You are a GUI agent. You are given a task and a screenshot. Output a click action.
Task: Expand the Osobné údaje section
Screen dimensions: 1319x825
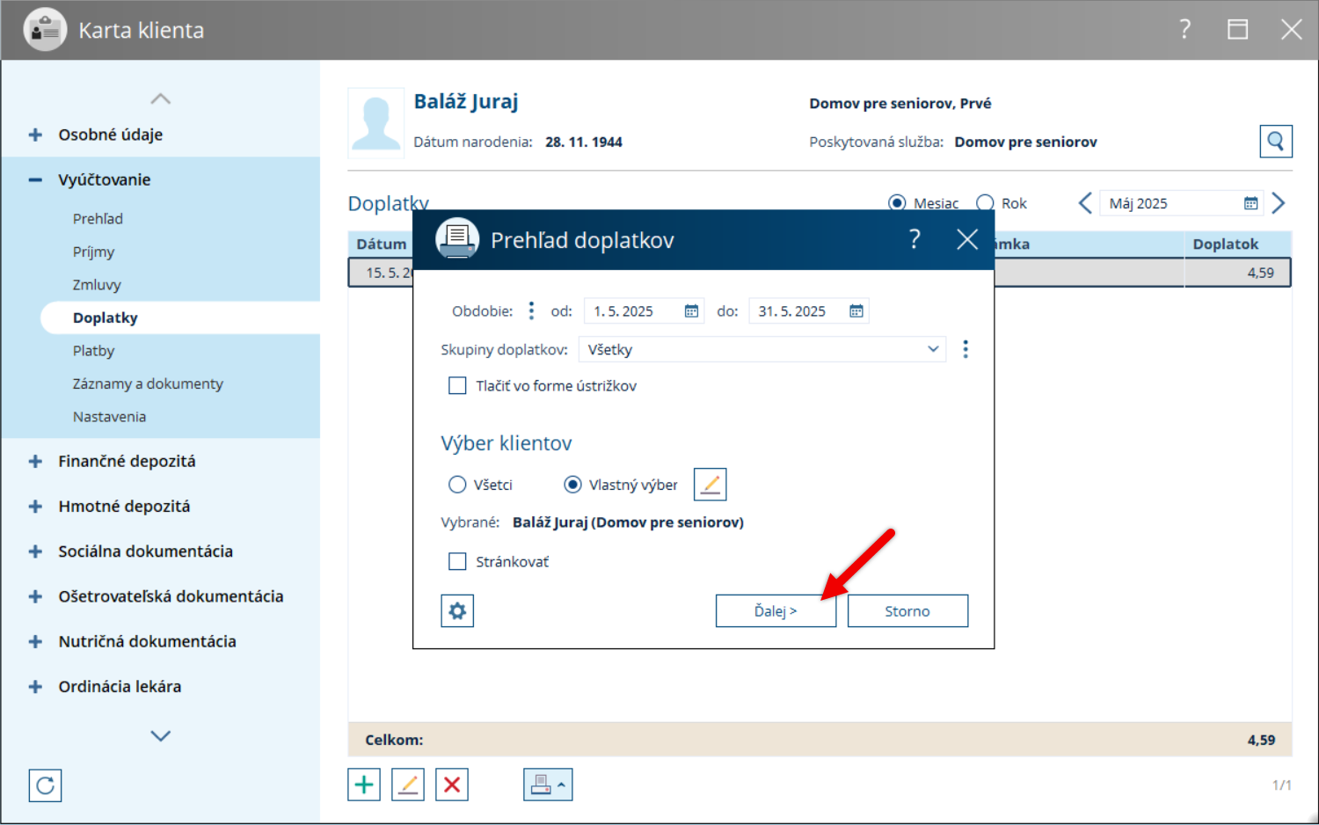coord(35,135)
